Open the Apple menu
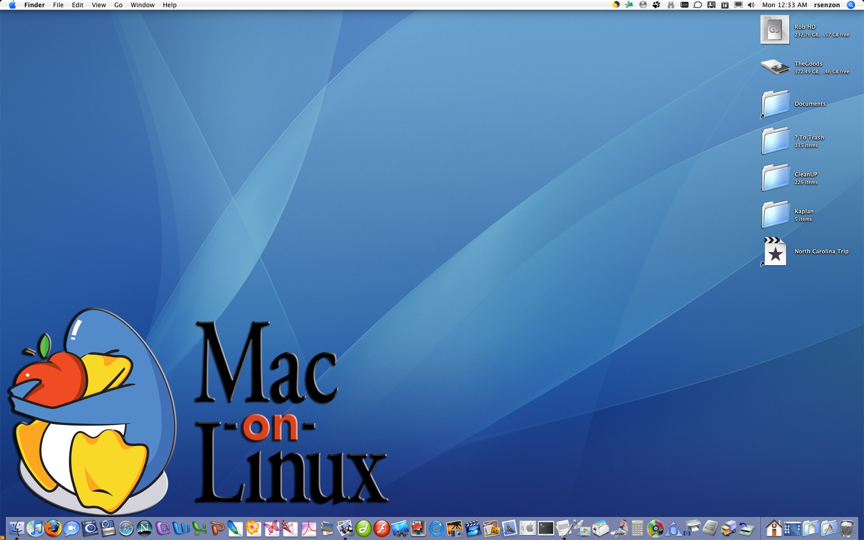The image size is (864, 540). (12, 5)
